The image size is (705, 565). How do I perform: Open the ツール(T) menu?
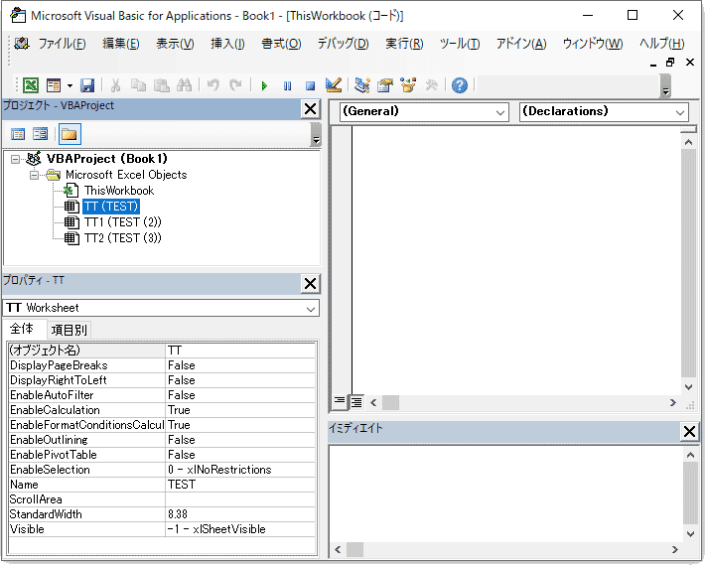tap(460, 44)
